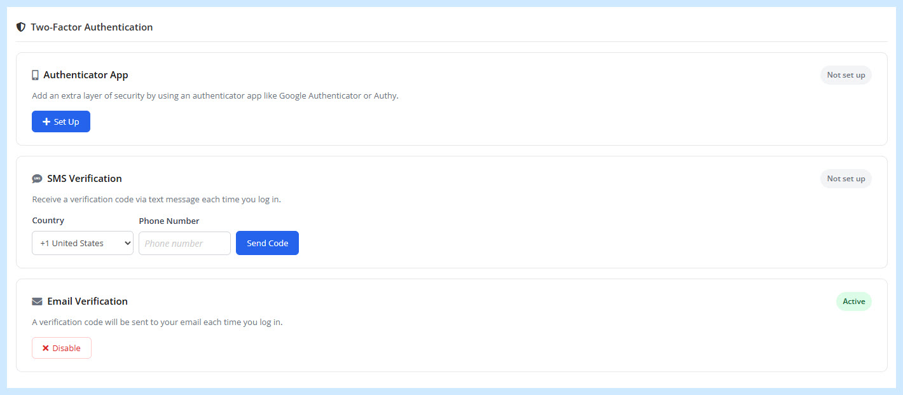The image size is (903, 395).
Task: Focus the Phone number input field
Action: (184, 243)
